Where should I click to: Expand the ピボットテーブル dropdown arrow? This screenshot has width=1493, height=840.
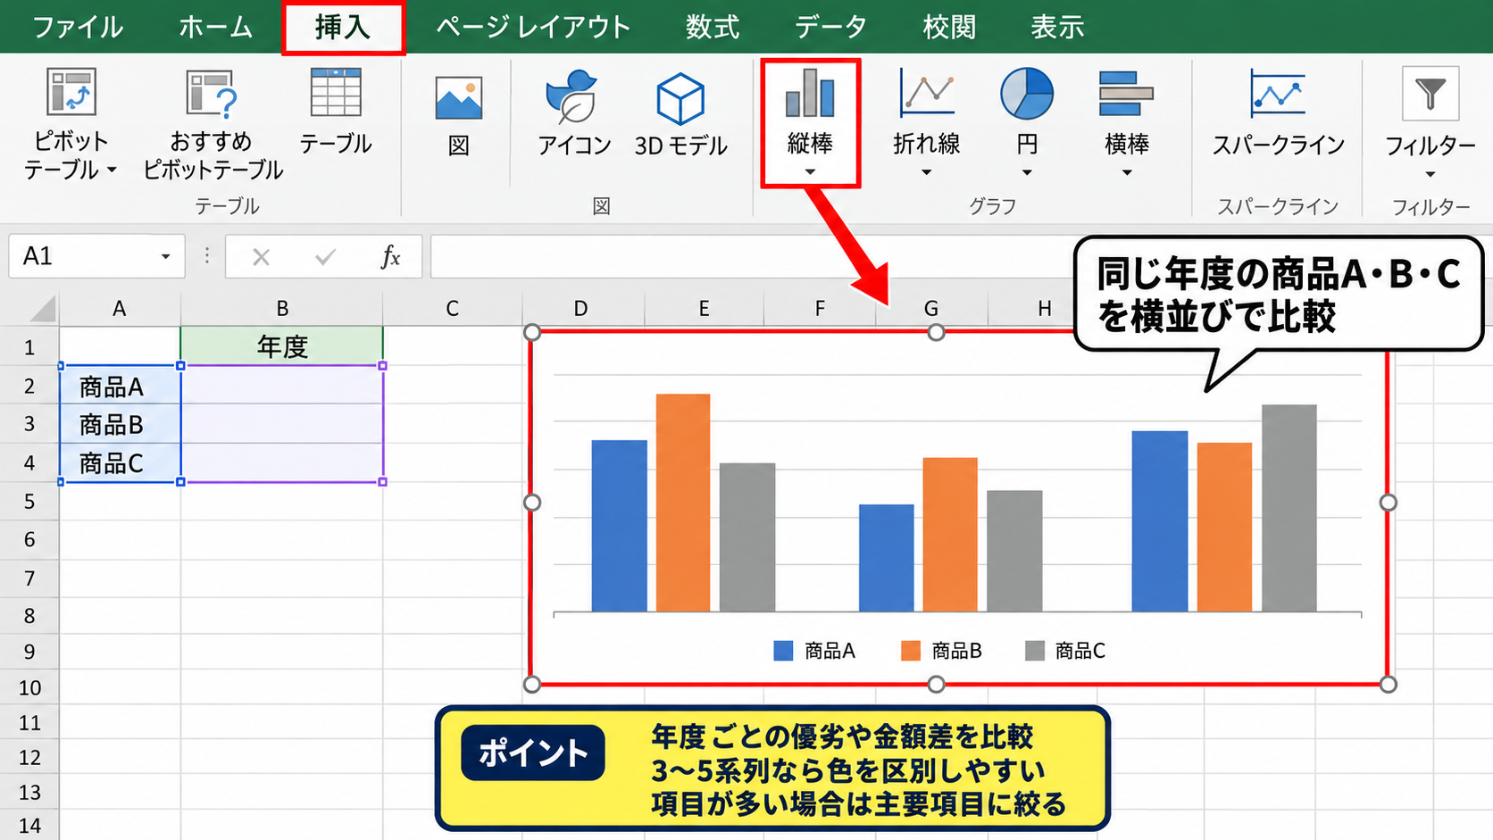tap(112, 170)
